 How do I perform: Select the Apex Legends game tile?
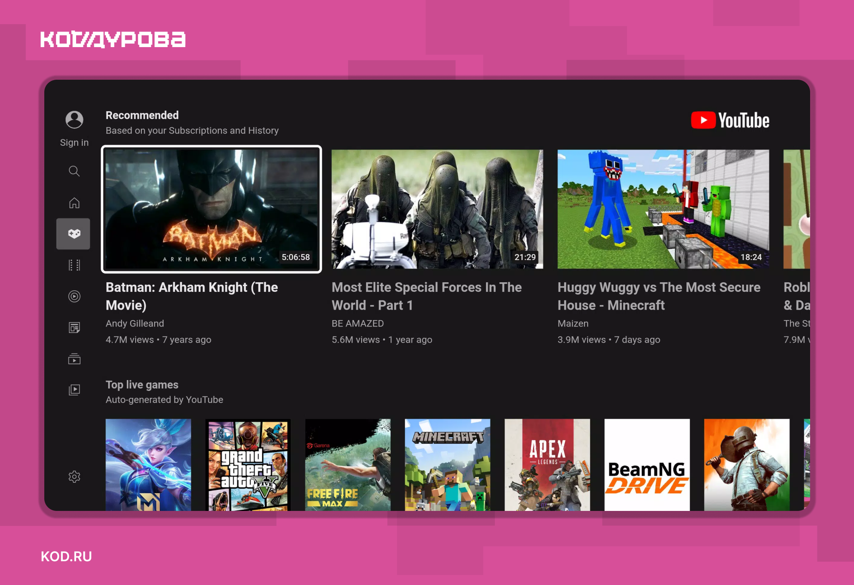(x=547, y=465)
